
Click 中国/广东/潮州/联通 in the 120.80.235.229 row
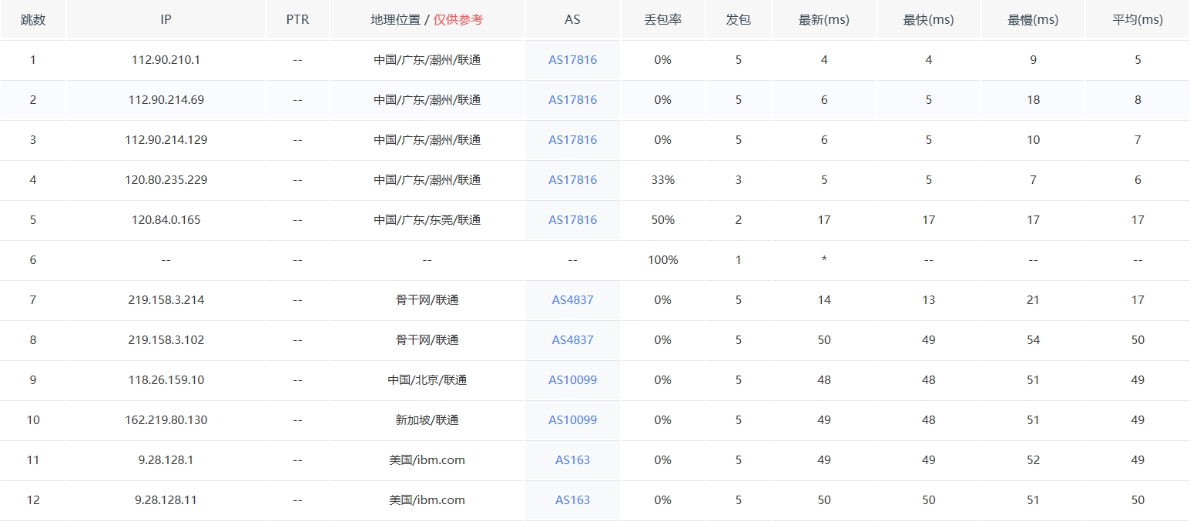coord(427,179)
